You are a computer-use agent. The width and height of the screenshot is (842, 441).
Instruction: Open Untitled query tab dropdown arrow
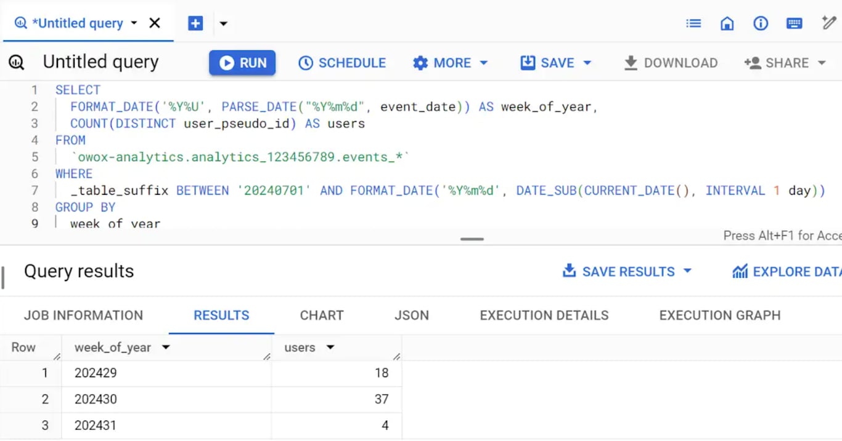pos(134,23)
